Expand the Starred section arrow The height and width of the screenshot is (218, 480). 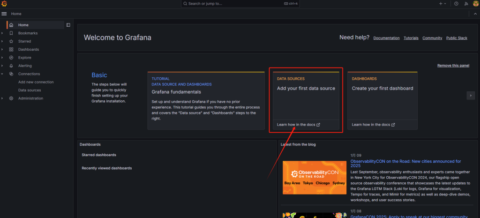click(2, 41)
